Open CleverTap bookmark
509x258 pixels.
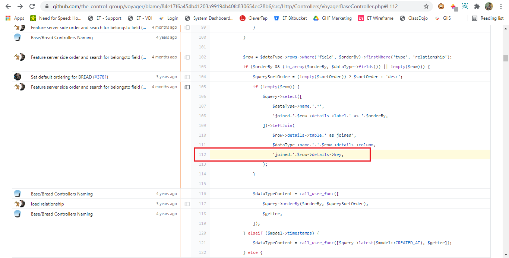(254, 18)
